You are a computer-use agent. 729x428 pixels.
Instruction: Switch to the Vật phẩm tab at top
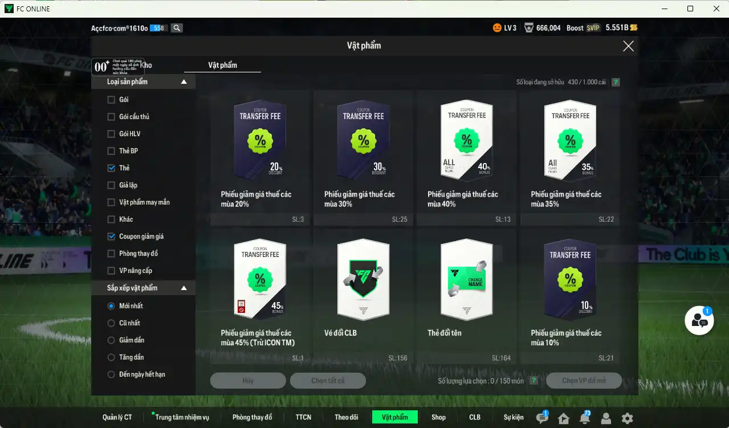[x=222, y=66]
